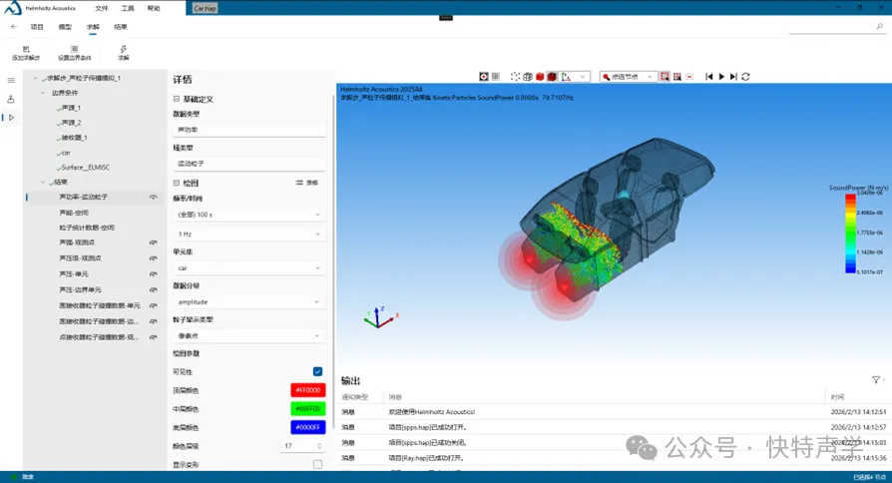
Task: Toggle eye for 面接收器粒子碰撞数据-单元
Action: tap(154, 305)
